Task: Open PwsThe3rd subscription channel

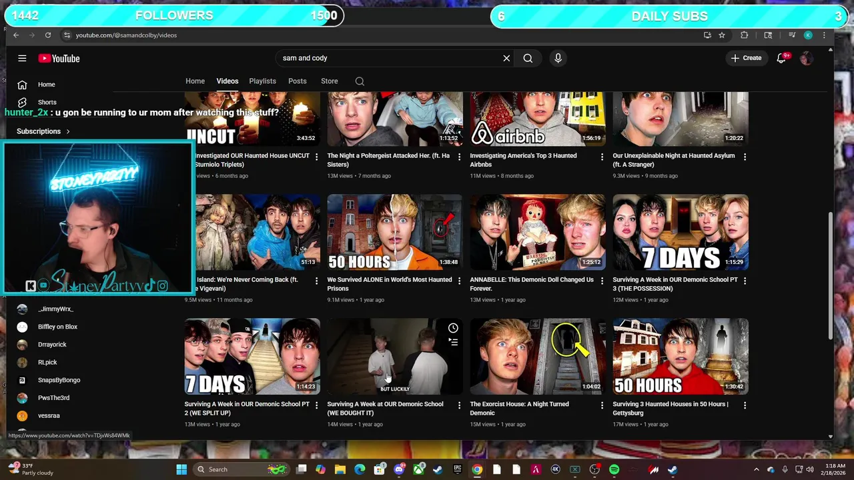Action: [53, 398]
